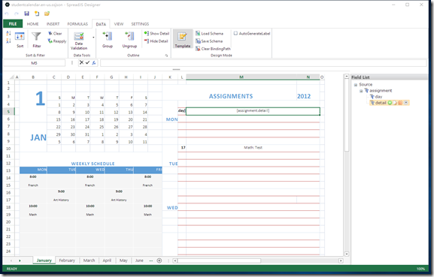Click the New document icon
The width and height of the screenshot is (434, 277).
pos(37,14)
